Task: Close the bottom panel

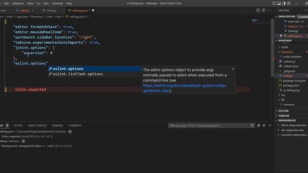Action: click(x=270, y=125)
